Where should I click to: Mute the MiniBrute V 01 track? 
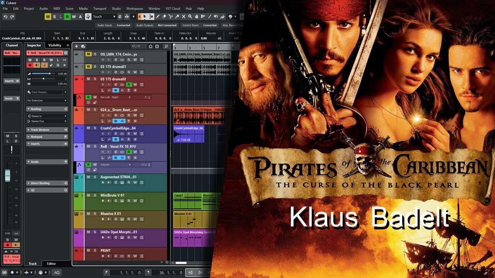pos(88,195)
